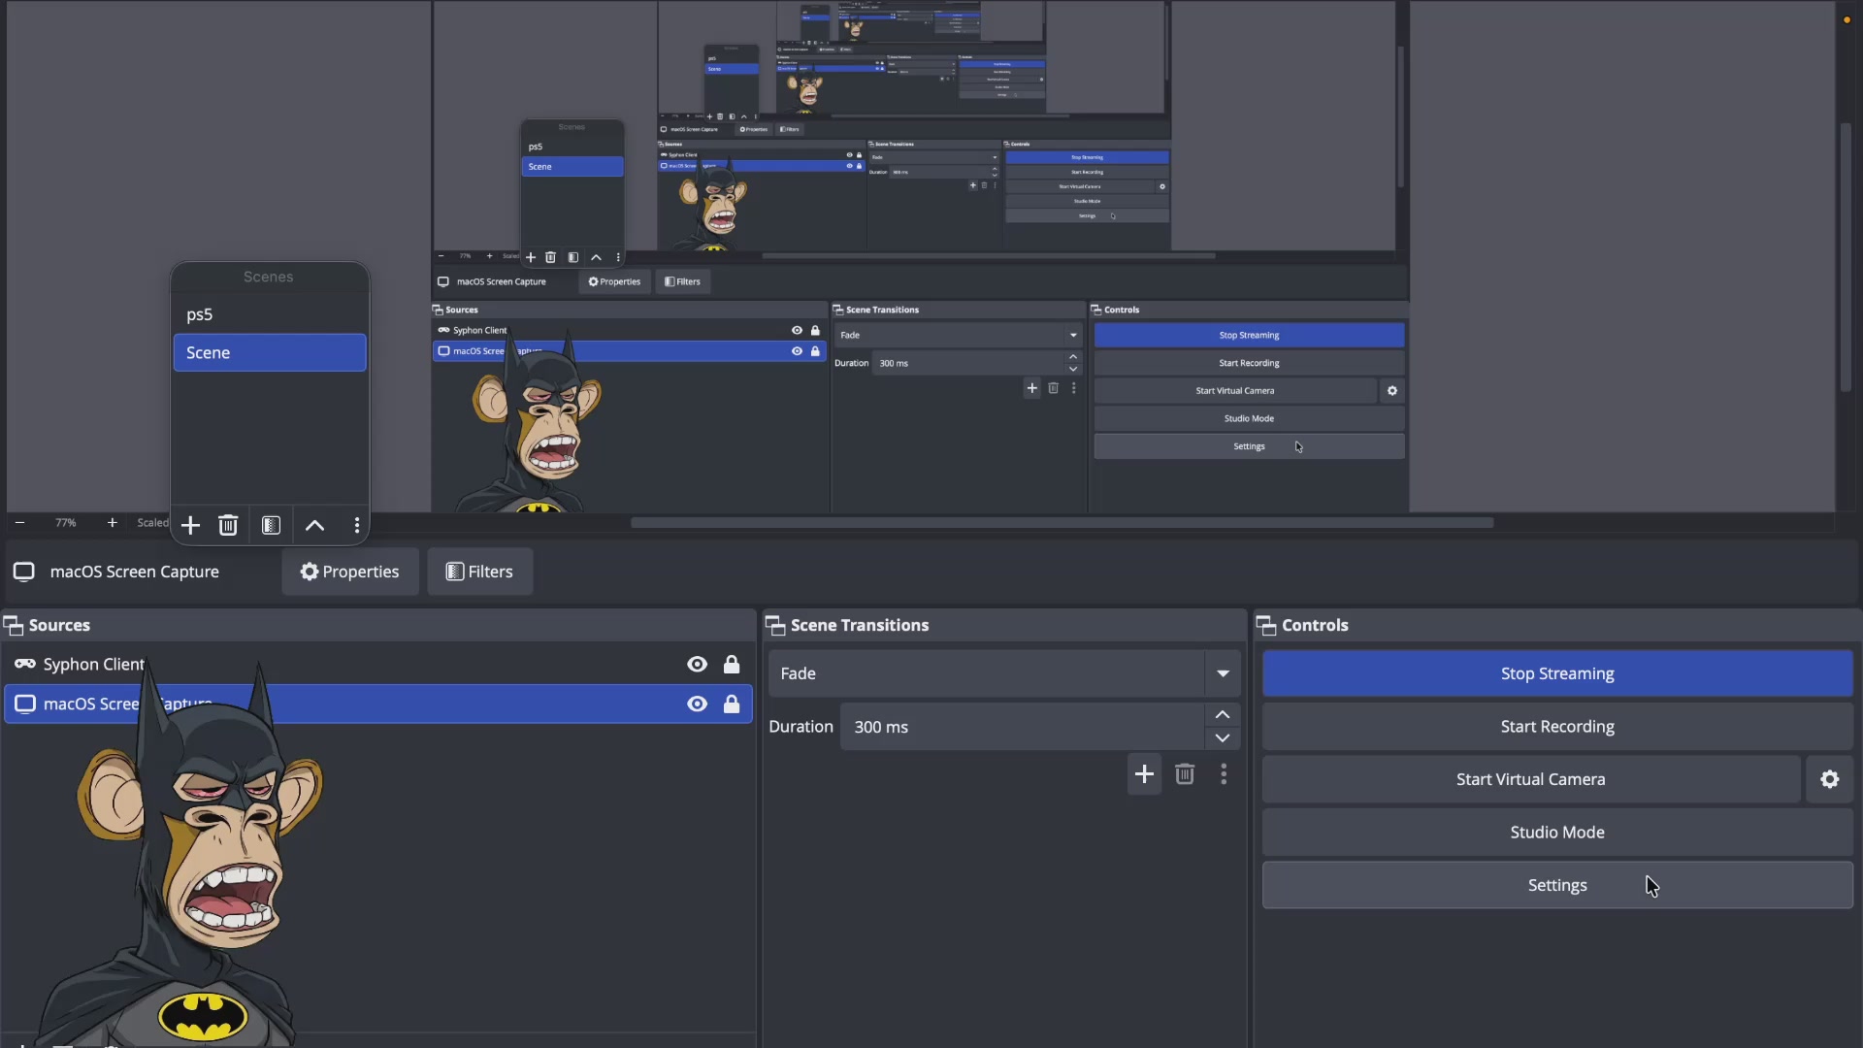The height and width of the screenshot is (1048, 1863).
Task: Click the macOS Screen Capture source icon
Action: [25, 704]
